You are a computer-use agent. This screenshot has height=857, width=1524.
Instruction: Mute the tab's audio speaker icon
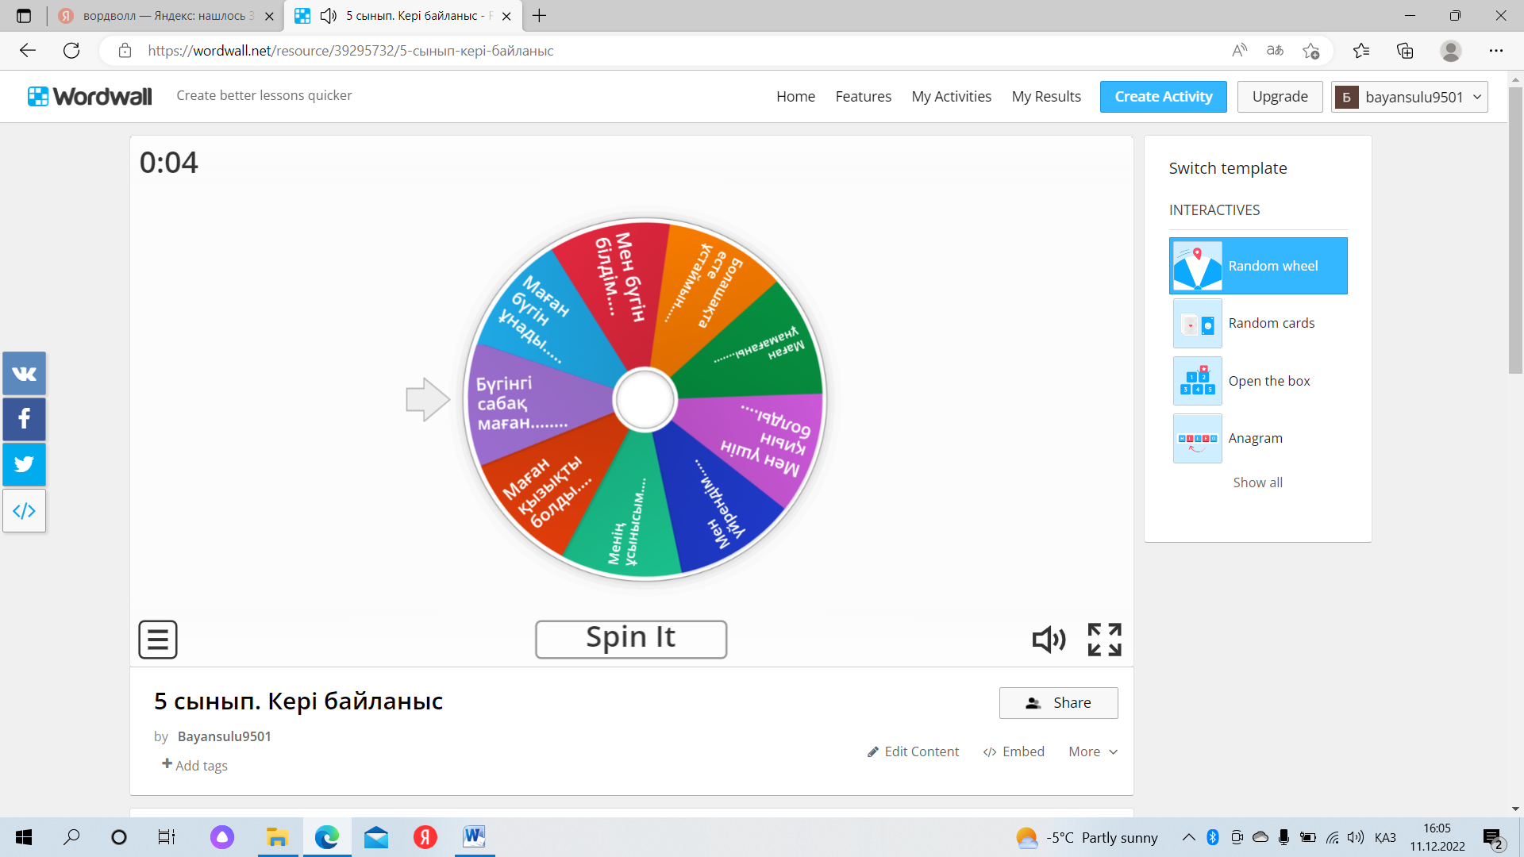tap(328, 16)
